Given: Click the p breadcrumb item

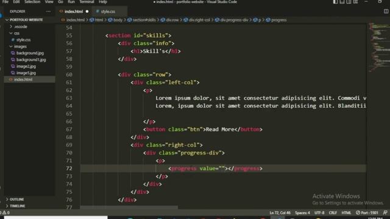Looking at the screenshot, I should [x=260, y=20].
